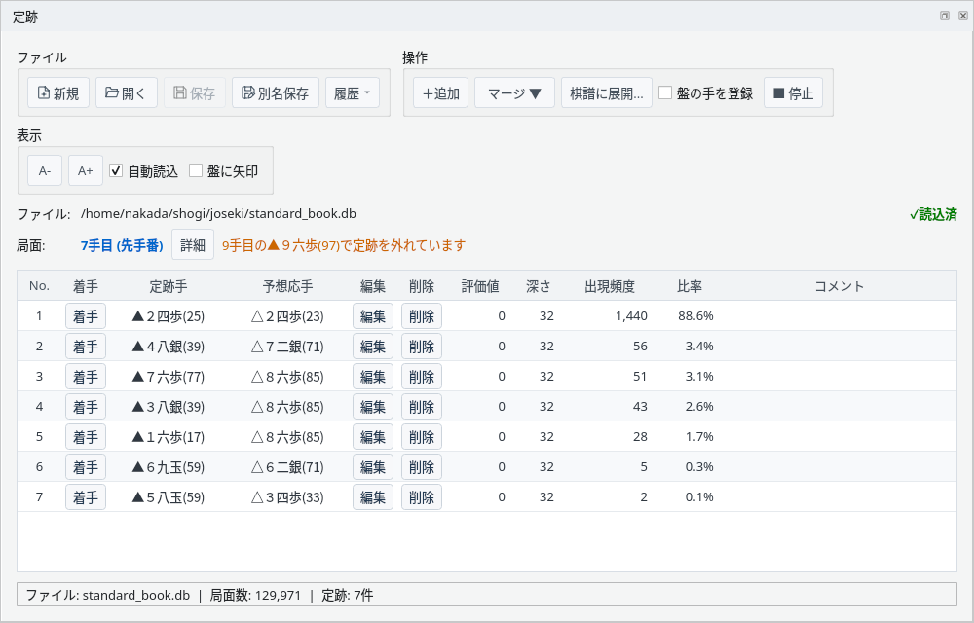
Task: Click the file path standard_book.db text
Action: tap(218, 213)
